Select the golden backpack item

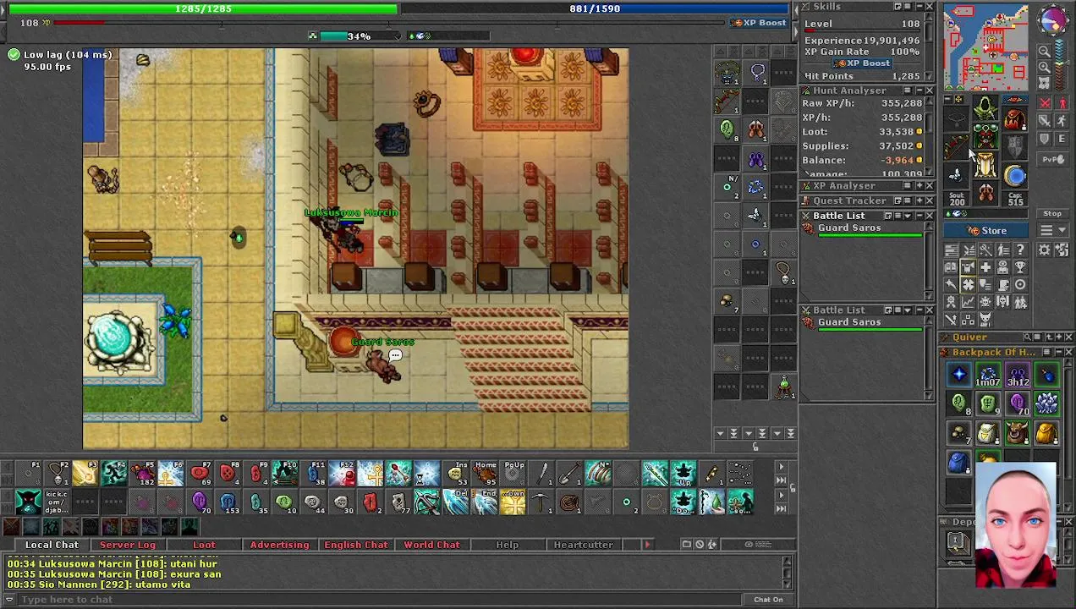click(1046, 434)
